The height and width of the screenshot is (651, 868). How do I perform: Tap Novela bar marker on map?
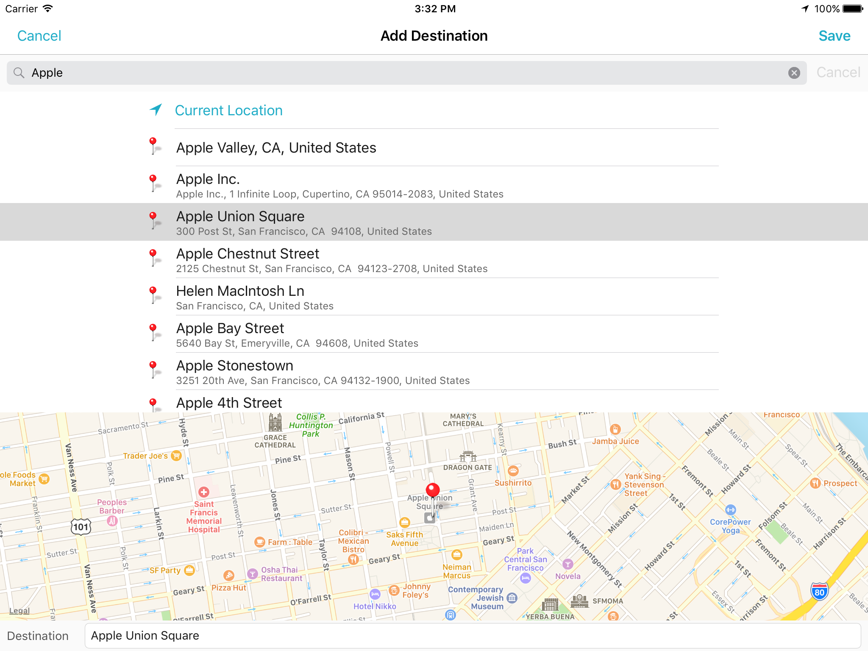tap(568, 564)
